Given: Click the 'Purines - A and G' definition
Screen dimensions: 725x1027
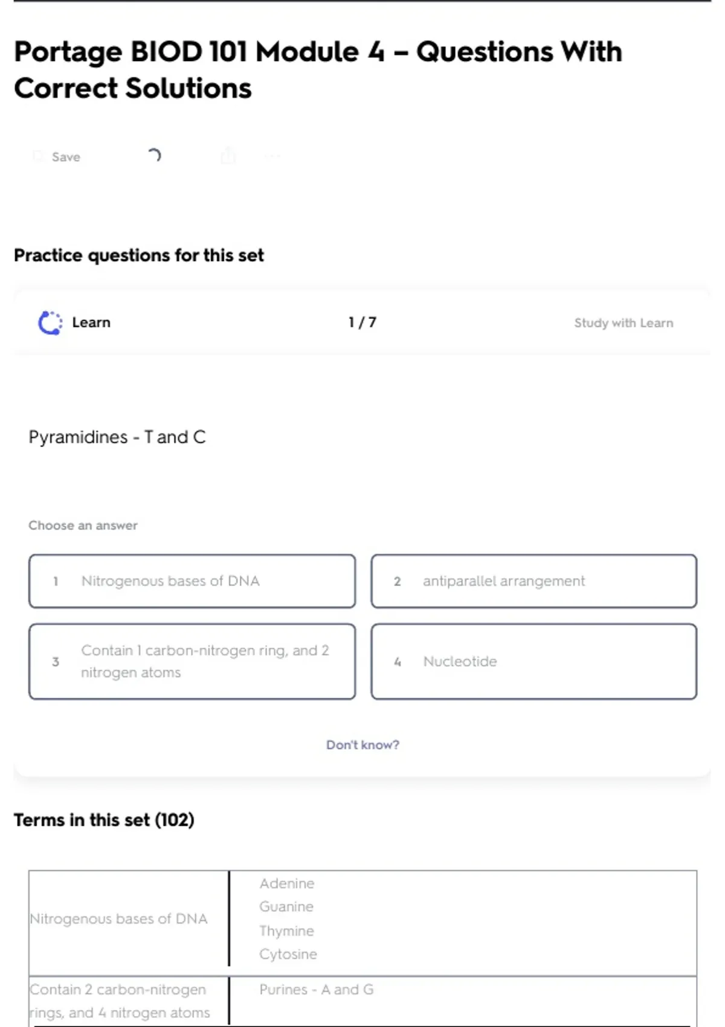Looking at the screenshot, I should (x=317, y=990).
